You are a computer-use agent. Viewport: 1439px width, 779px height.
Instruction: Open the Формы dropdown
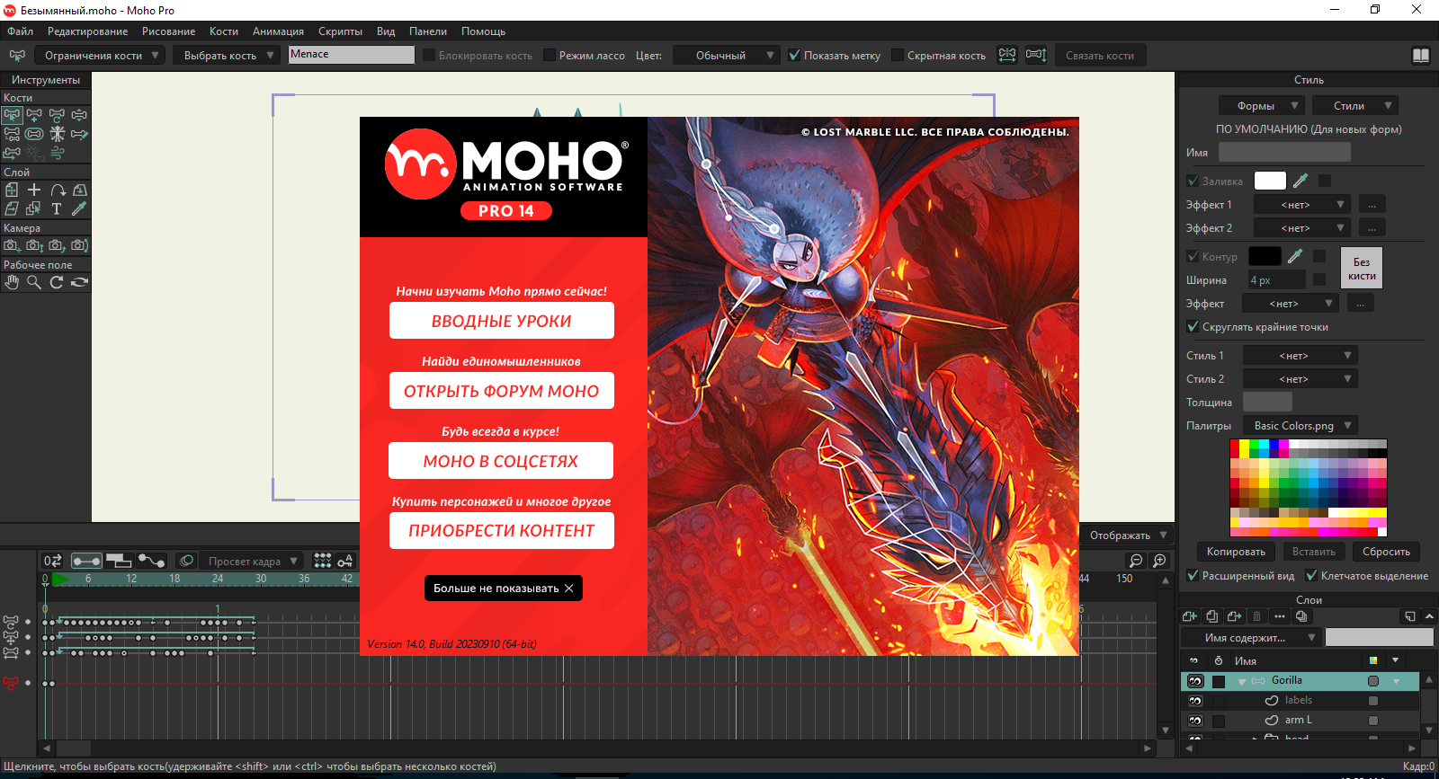tap(1263, 105)
